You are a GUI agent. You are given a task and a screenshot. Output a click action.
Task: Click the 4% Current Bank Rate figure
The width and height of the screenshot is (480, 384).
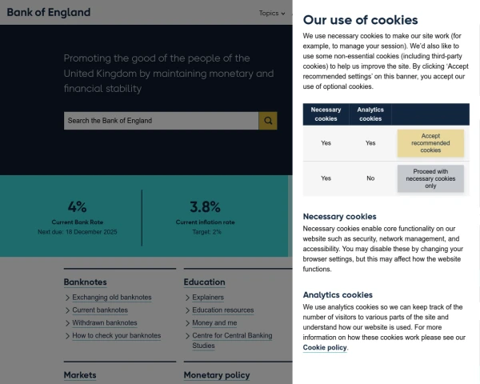78,207
